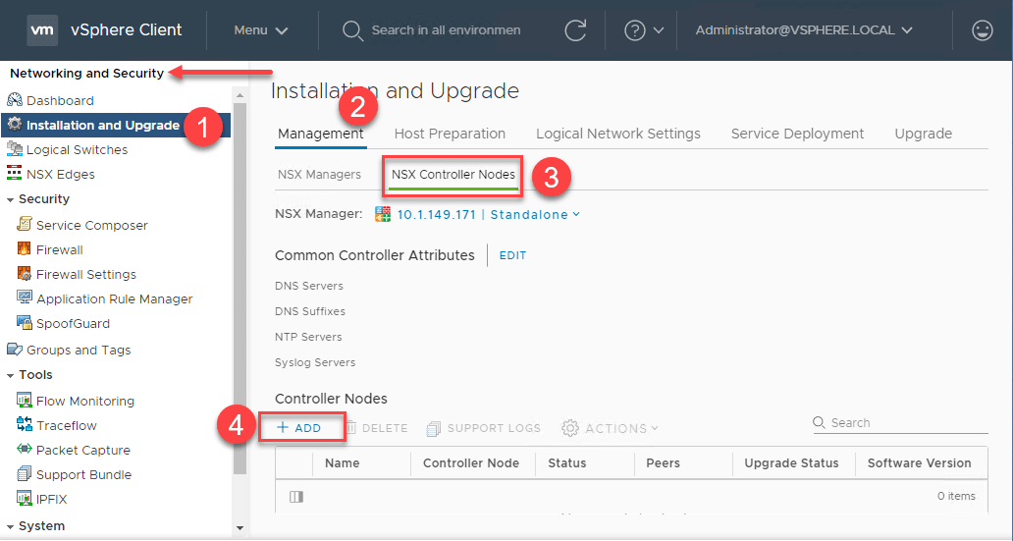Viewport: 1013px width, 541px height.
Task: Switch to the Management tab
Action: [320, 134]
